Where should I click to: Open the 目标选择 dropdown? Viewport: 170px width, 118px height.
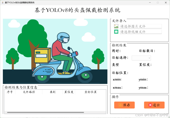[141, 58]
